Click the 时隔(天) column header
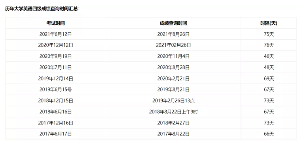Viewport: 297px width, 145px height. click(269, 23)
